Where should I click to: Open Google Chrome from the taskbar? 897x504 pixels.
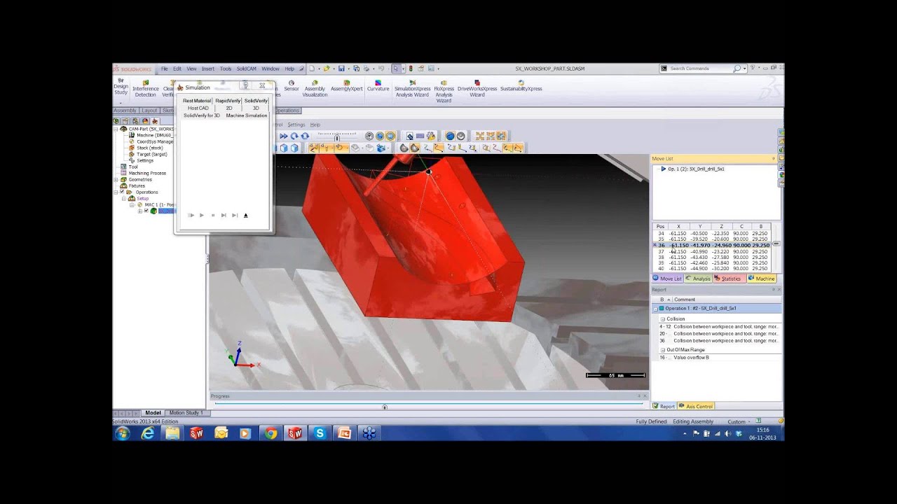point(271,433)
